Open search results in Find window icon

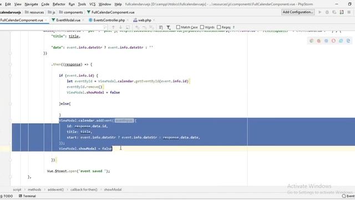(x=161, y=27)
